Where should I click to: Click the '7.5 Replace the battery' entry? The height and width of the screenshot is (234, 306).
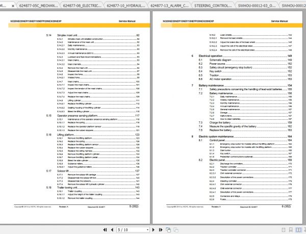[x=245, y=130]
